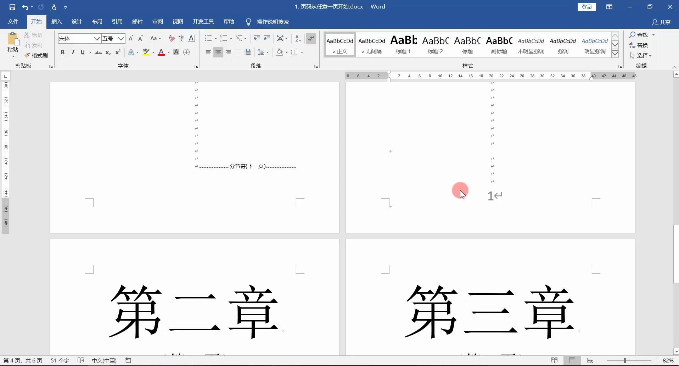This screenshot has height=366, width=679.
Task: Toggle show/hide paragraph marks
Action: 311,38
